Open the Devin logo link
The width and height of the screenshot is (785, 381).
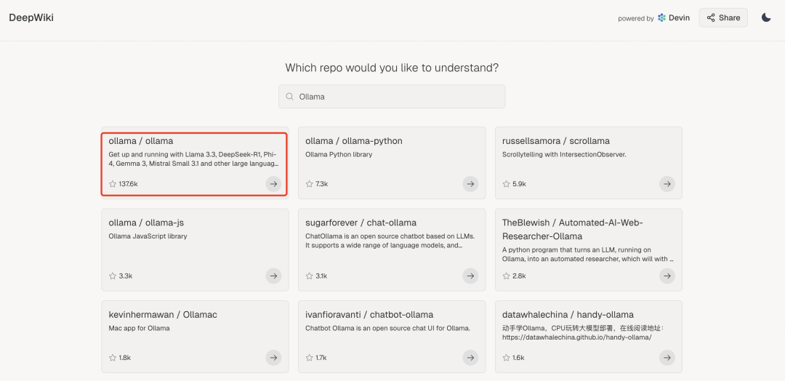coord(674,17)
